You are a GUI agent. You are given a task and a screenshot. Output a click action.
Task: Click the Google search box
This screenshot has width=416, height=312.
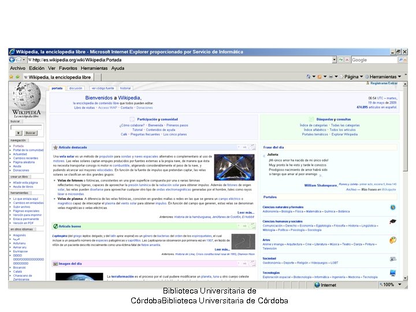pyautogui.click(x=374, y=60)
